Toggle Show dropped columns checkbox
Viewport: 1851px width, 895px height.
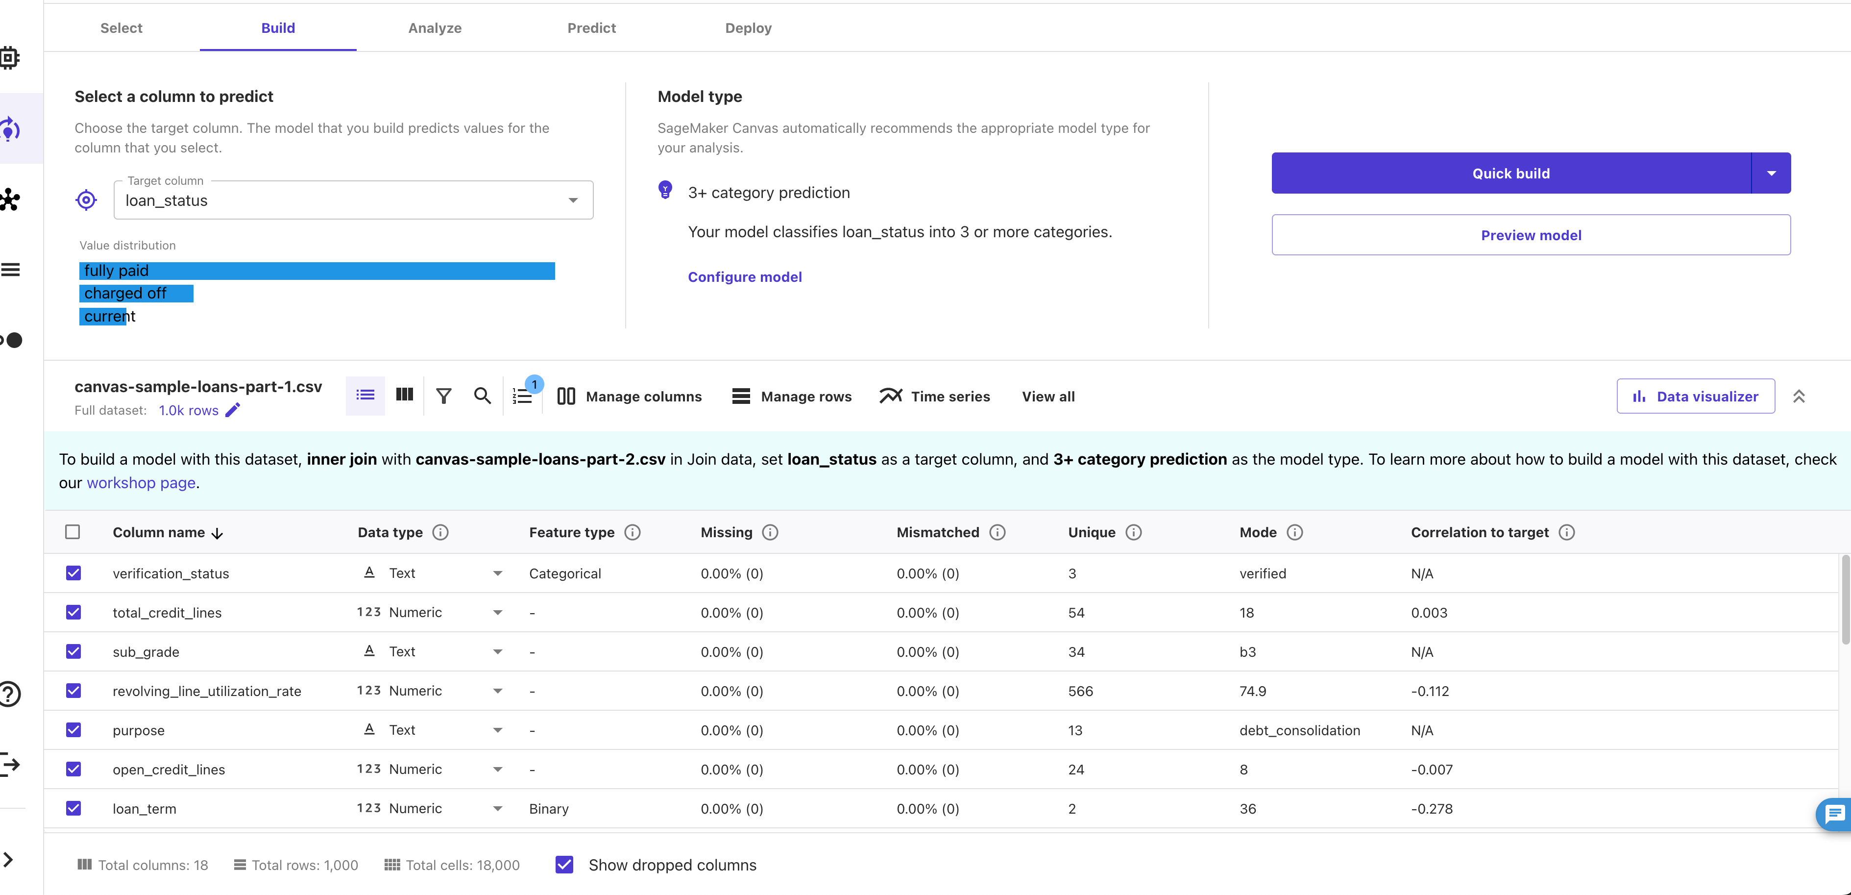click(x=565, y=865)
